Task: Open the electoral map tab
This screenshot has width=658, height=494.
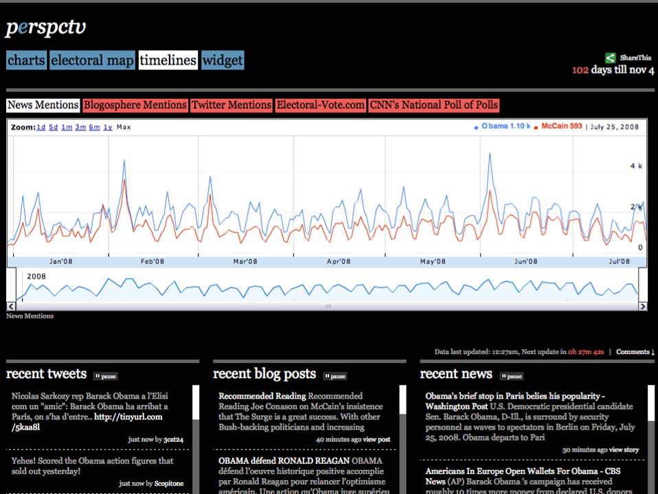Action: coord(92,60)
